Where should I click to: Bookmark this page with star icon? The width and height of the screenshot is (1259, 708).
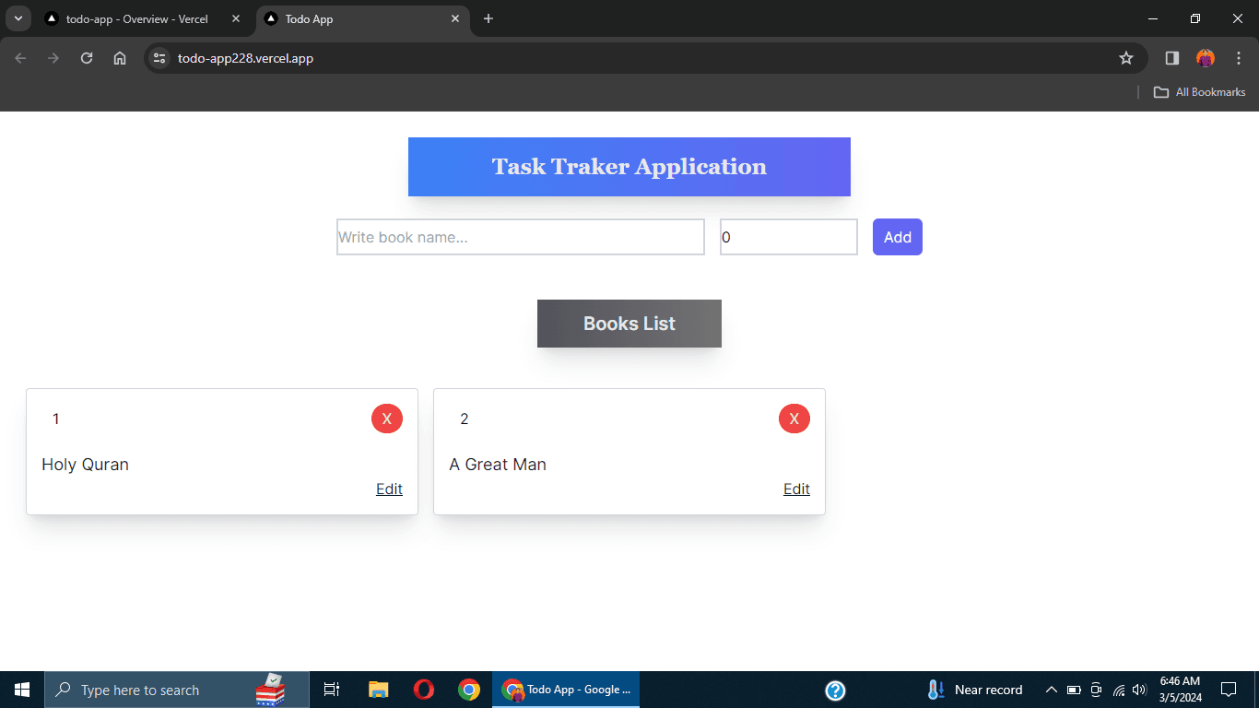[x=1125, y=58]
